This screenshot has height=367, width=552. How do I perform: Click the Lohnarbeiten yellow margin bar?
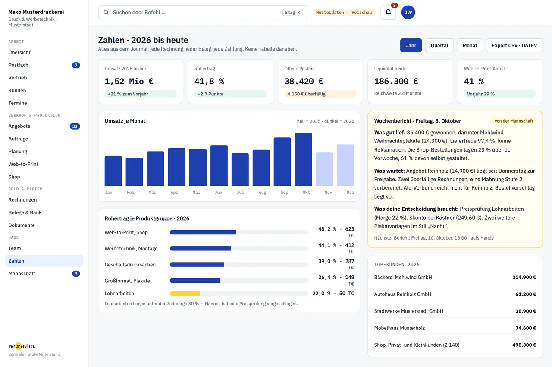[185, 294]
